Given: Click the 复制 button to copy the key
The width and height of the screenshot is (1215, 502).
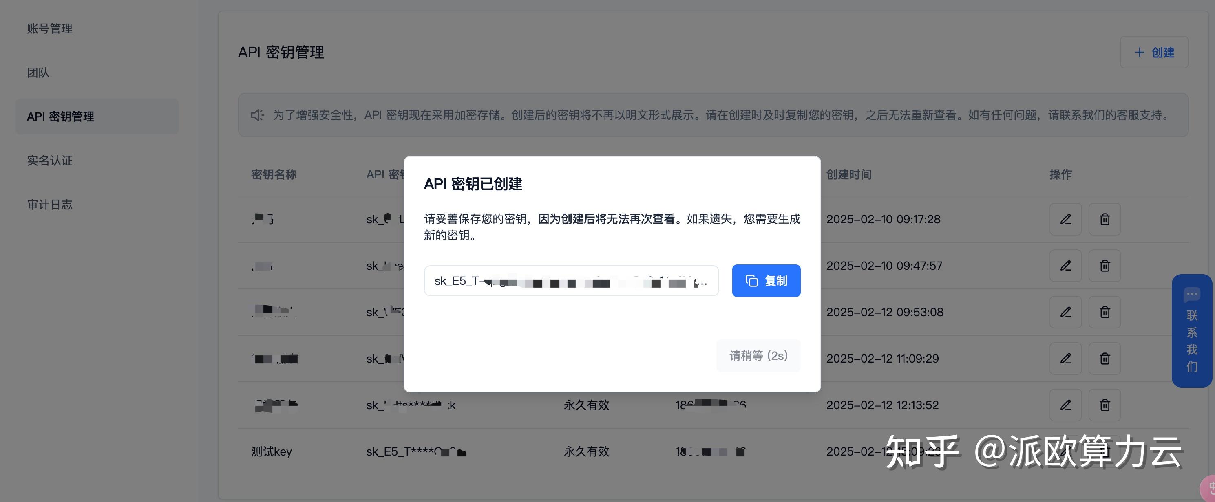Looking at the screenshot, I should [x=766, y=280].
